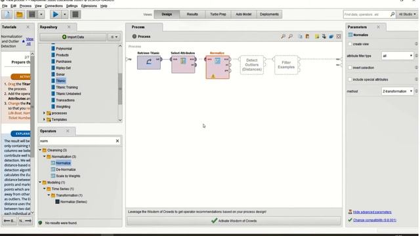Click Change compatibility link
Viewport: 420px width, 236px height.
pos(375,220)
